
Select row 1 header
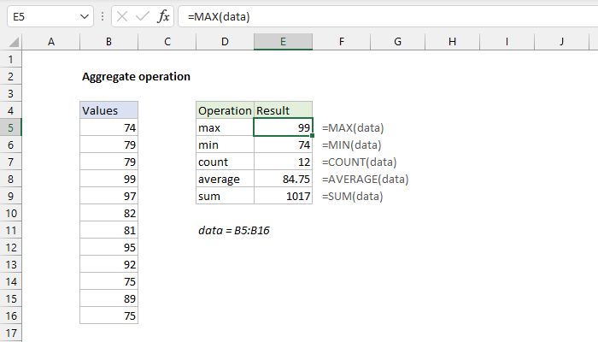point(10,59)
